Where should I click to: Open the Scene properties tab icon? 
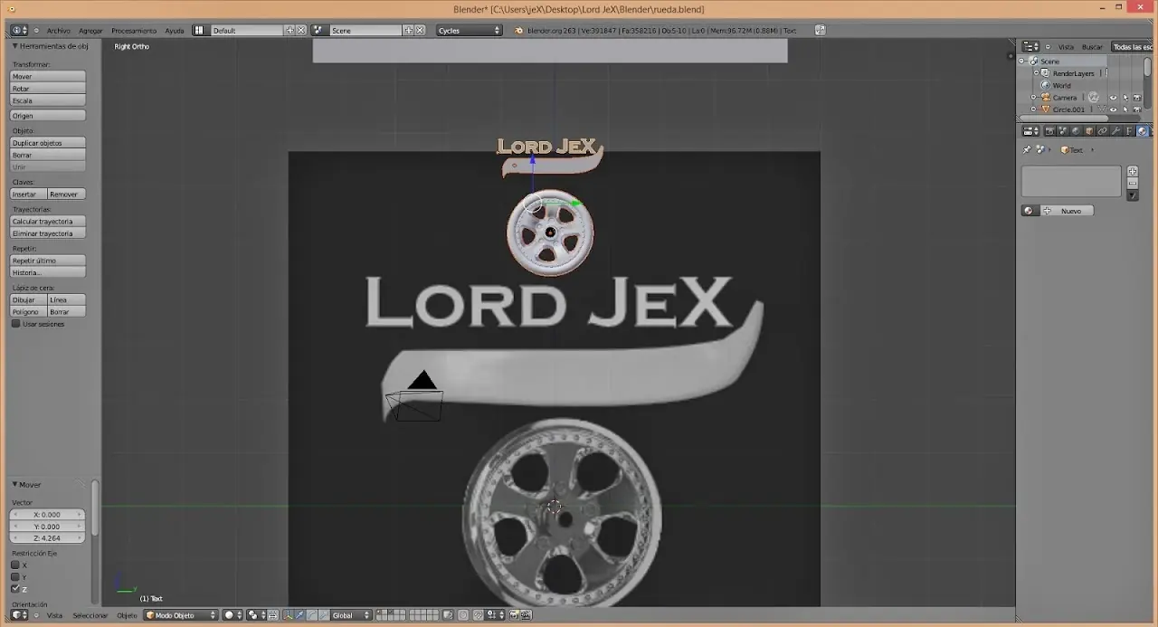click(x=1062, y=131)
